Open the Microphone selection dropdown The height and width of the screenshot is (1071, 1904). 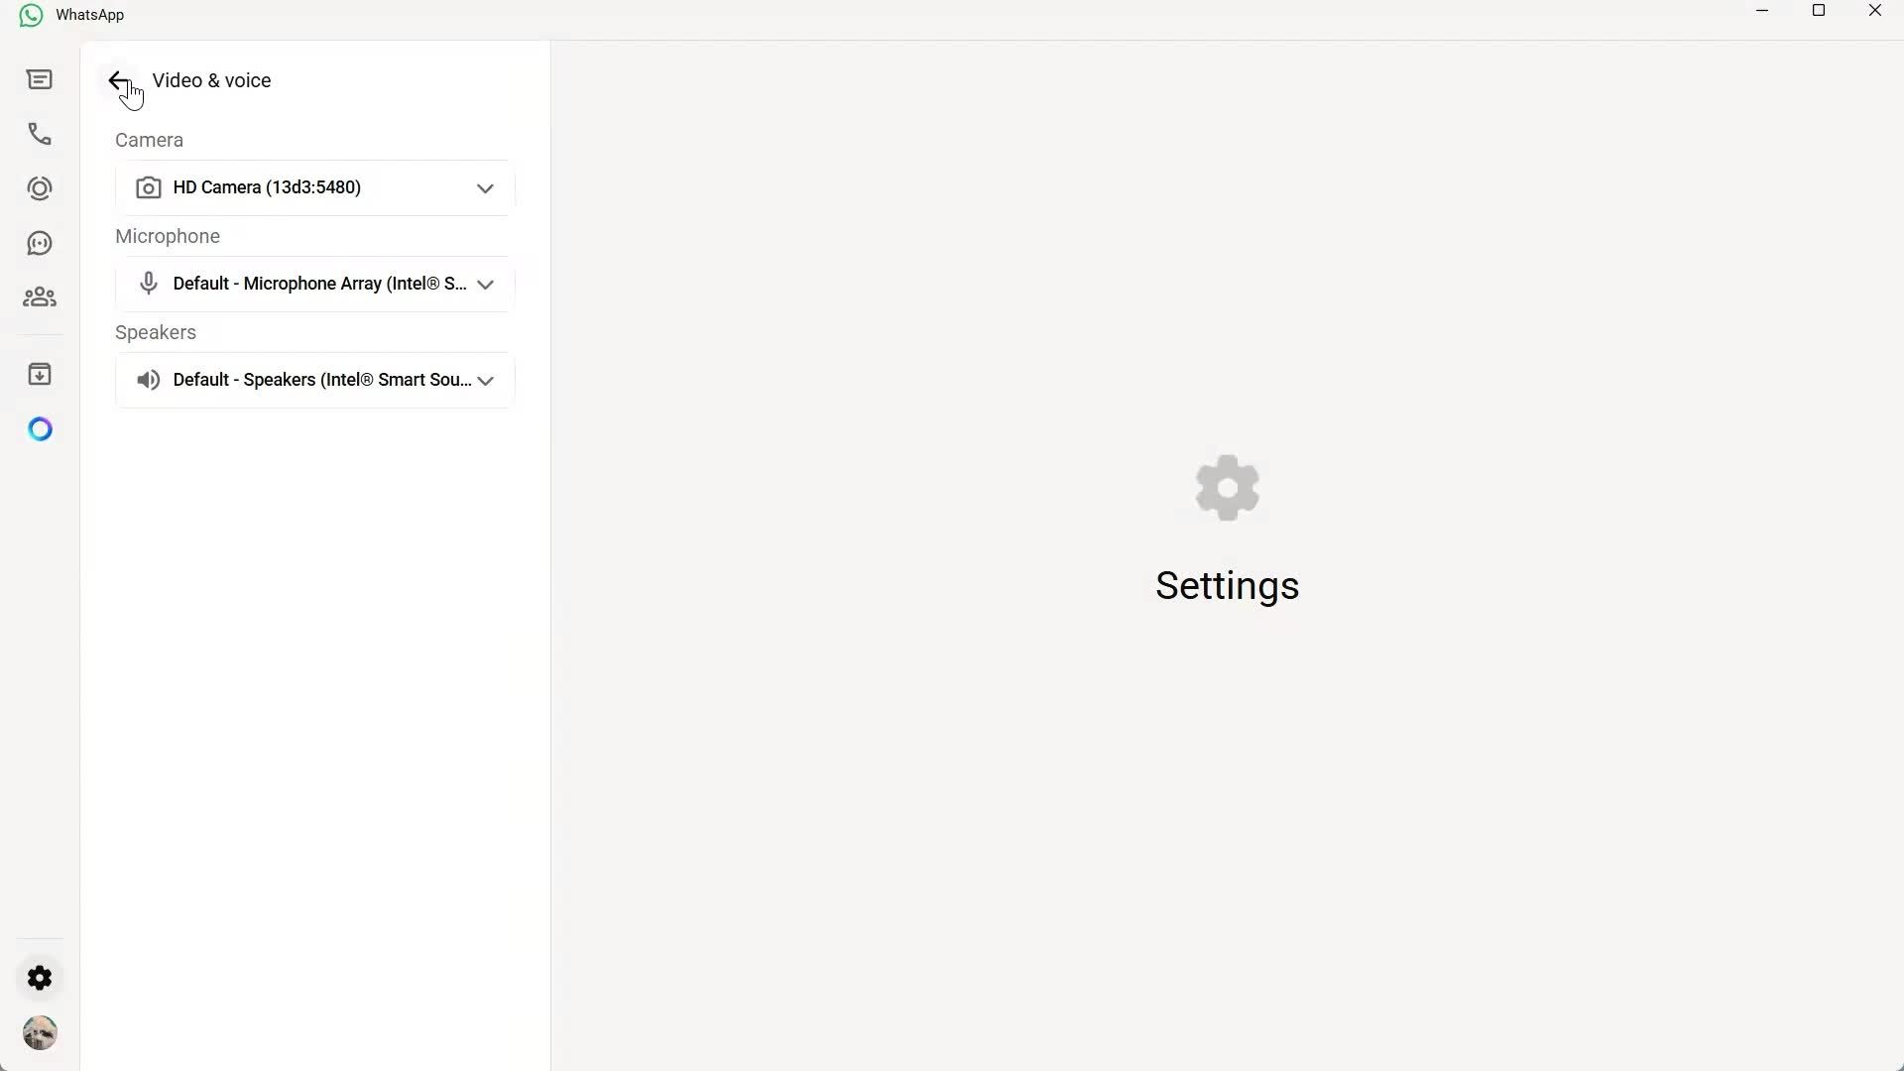point(485,285)
